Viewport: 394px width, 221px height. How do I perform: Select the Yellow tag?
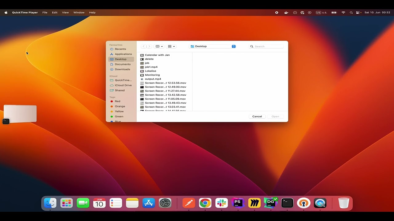120,111
